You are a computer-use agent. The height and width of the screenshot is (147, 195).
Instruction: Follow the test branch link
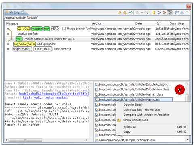(27, 97)
